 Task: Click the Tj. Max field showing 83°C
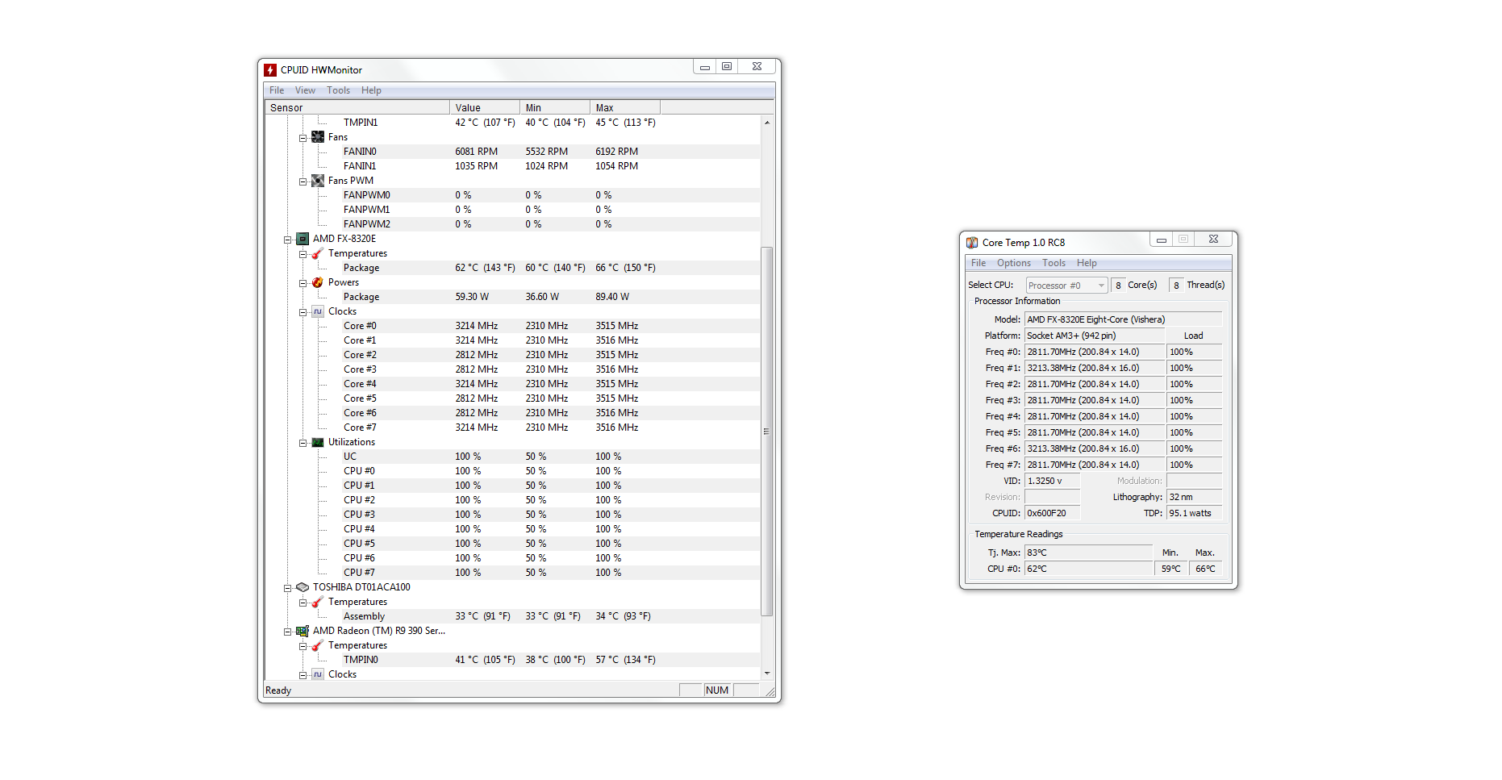pyautogui.click(x=1089, y=553)
